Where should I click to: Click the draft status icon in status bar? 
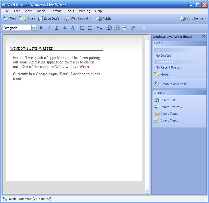point(5,199)
